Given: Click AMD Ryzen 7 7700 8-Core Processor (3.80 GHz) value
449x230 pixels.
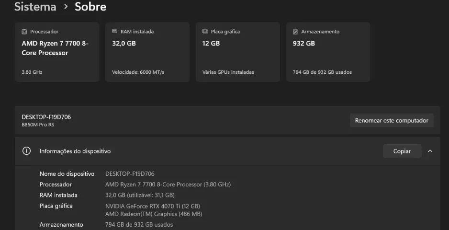Looking at the screenshot, I should (168, 184).
